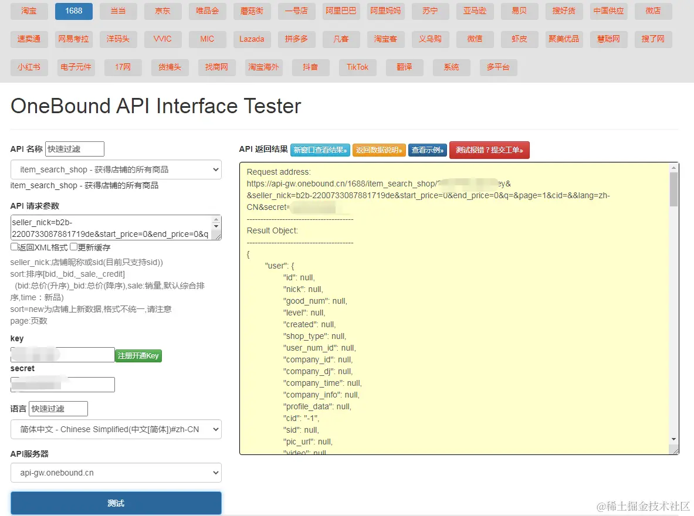Open the 简体中文 language dropdown
The width and height of the screenshot is (694, 516).
(116, 429)
